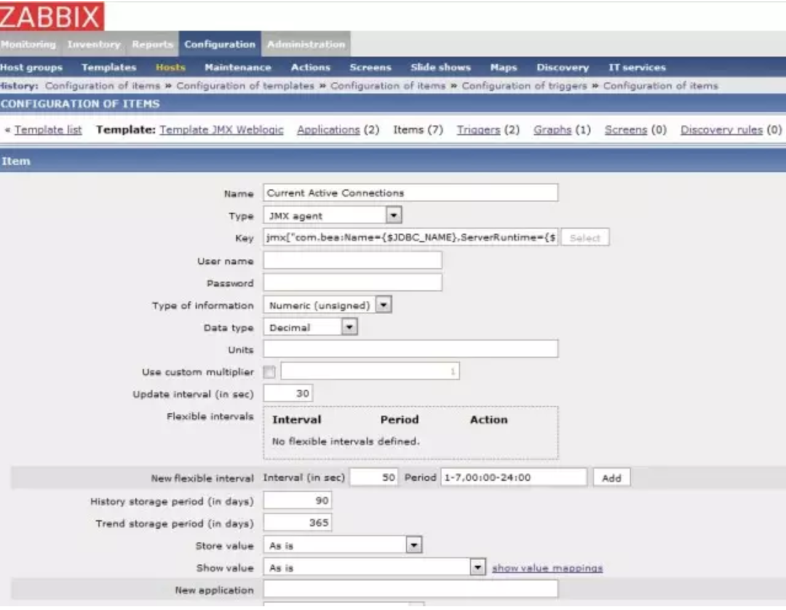Click the Key input field
Screen dimensions: 786x610
pyautogui.click(x=410, y=237)
